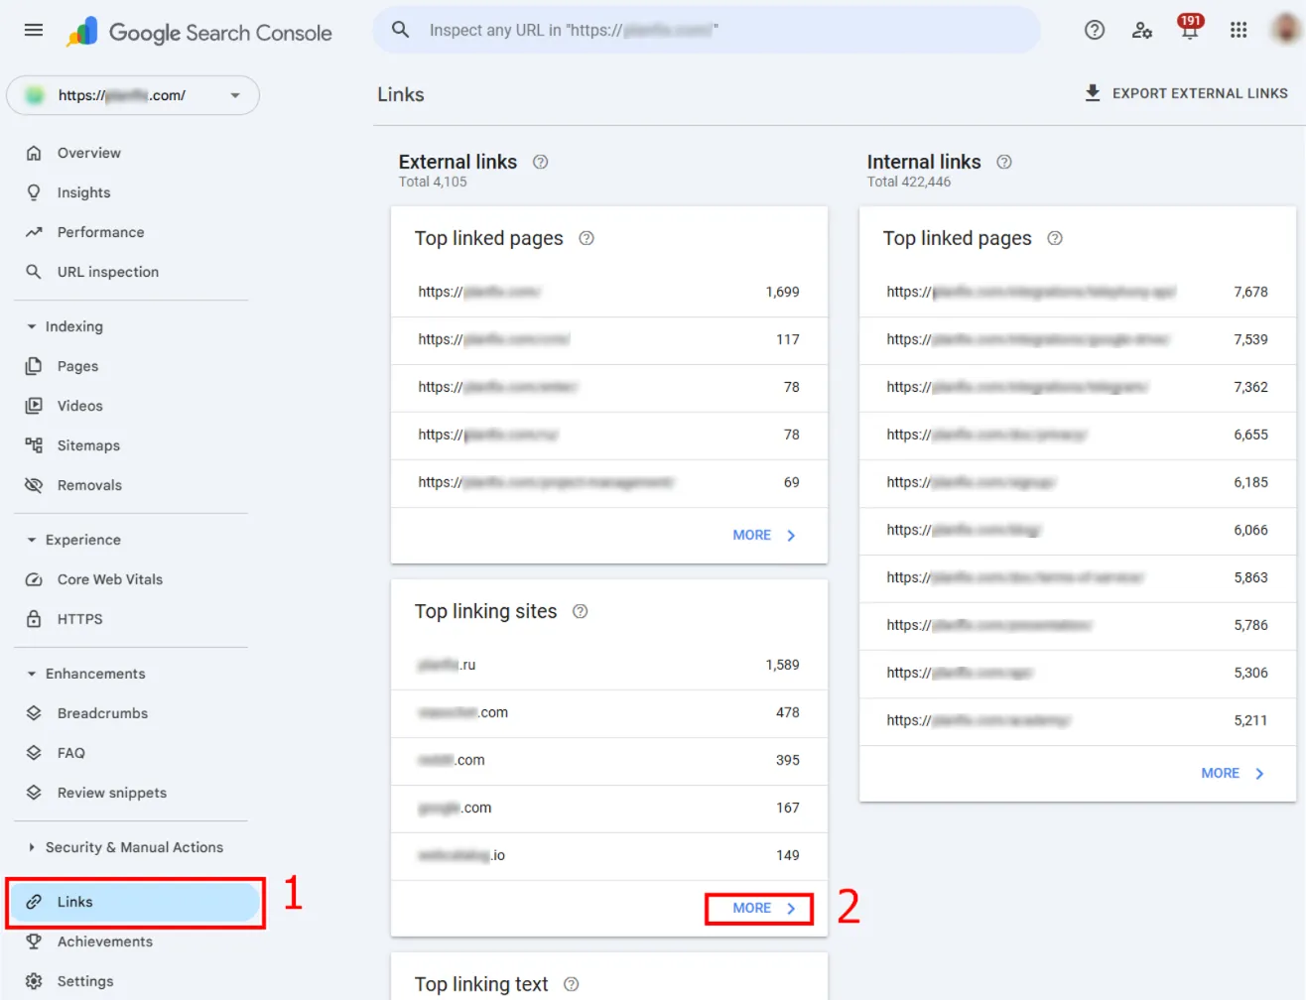This screenshot has height=1000, width=1306.
Task: Open internal linked page row with 7,539
Action: (1078, 339)
